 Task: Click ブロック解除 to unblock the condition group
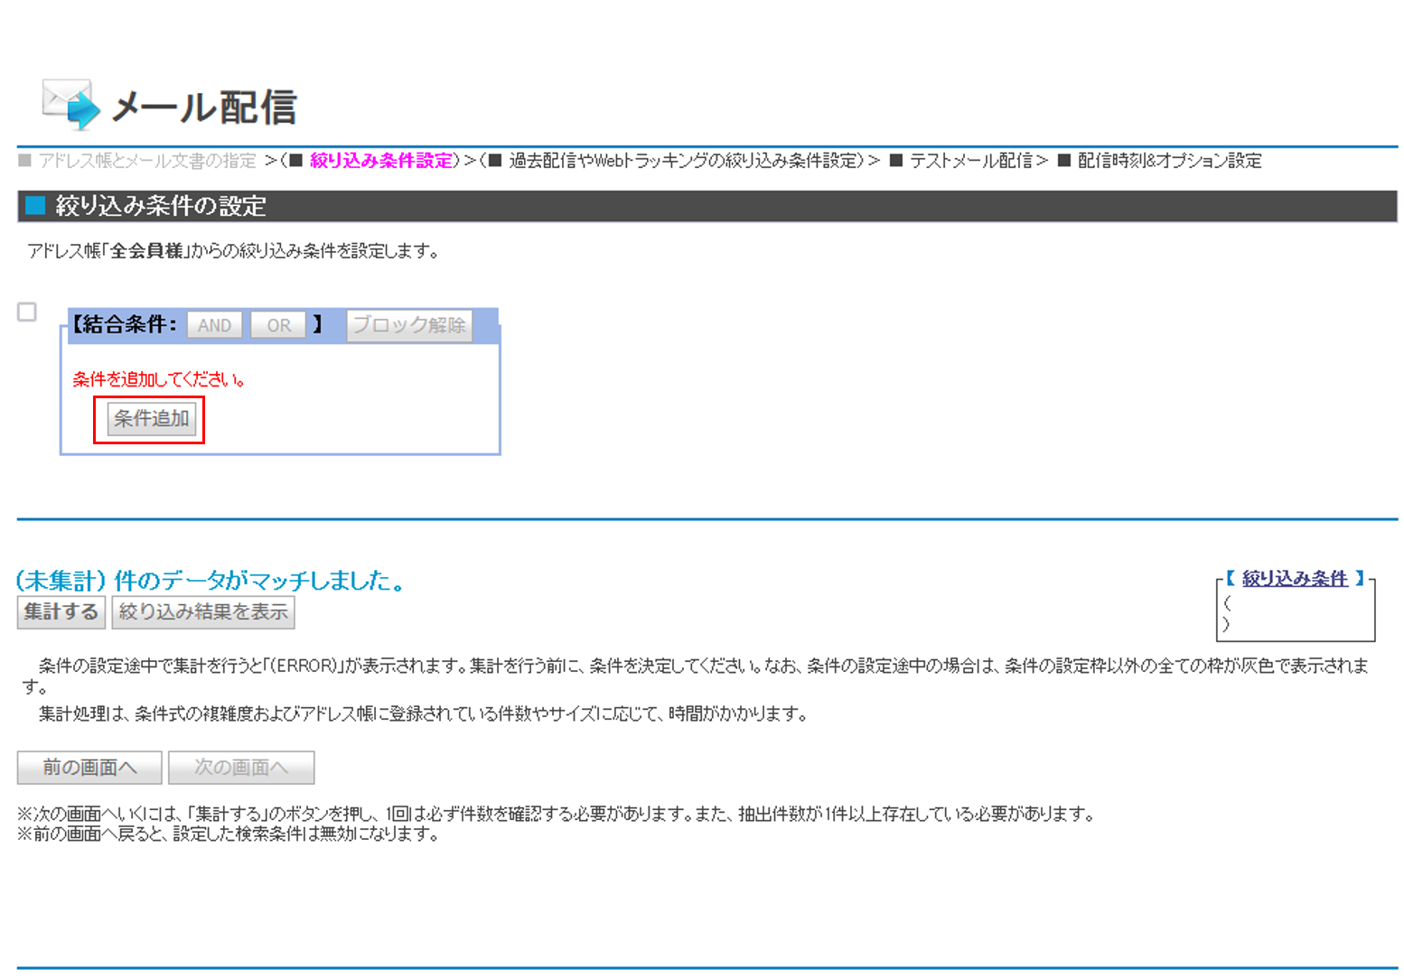[x=408, y=325]
